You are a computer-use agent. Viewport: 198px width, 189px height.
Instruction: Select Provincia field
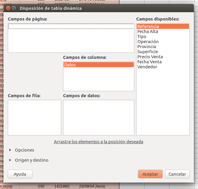[x=163, y=47]
